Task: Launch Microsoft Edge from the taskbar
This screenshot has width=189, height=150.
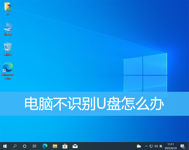Action: tap(45, 146)
